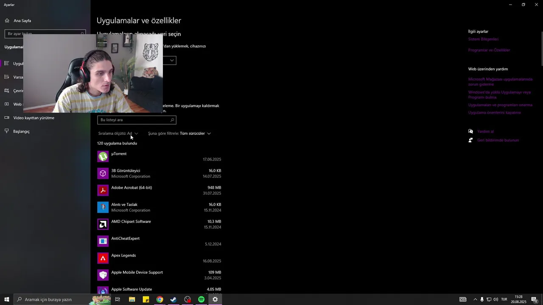Image resolution: width=543 pixels, height=305 pixels.
Task: Open the Programlar ve Özellikler link
Action: tap(489, 50)
